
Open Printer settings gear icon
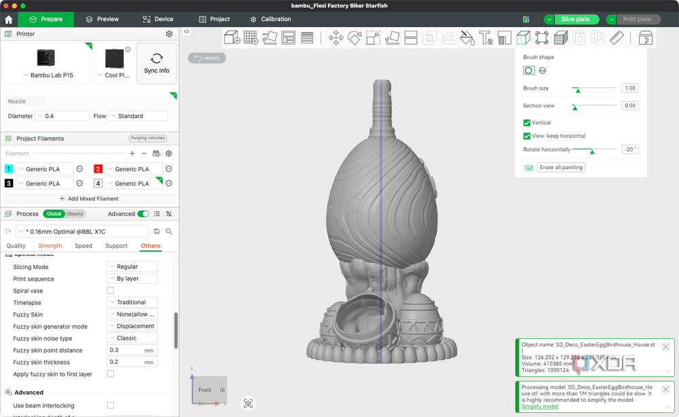coord(169,34)
